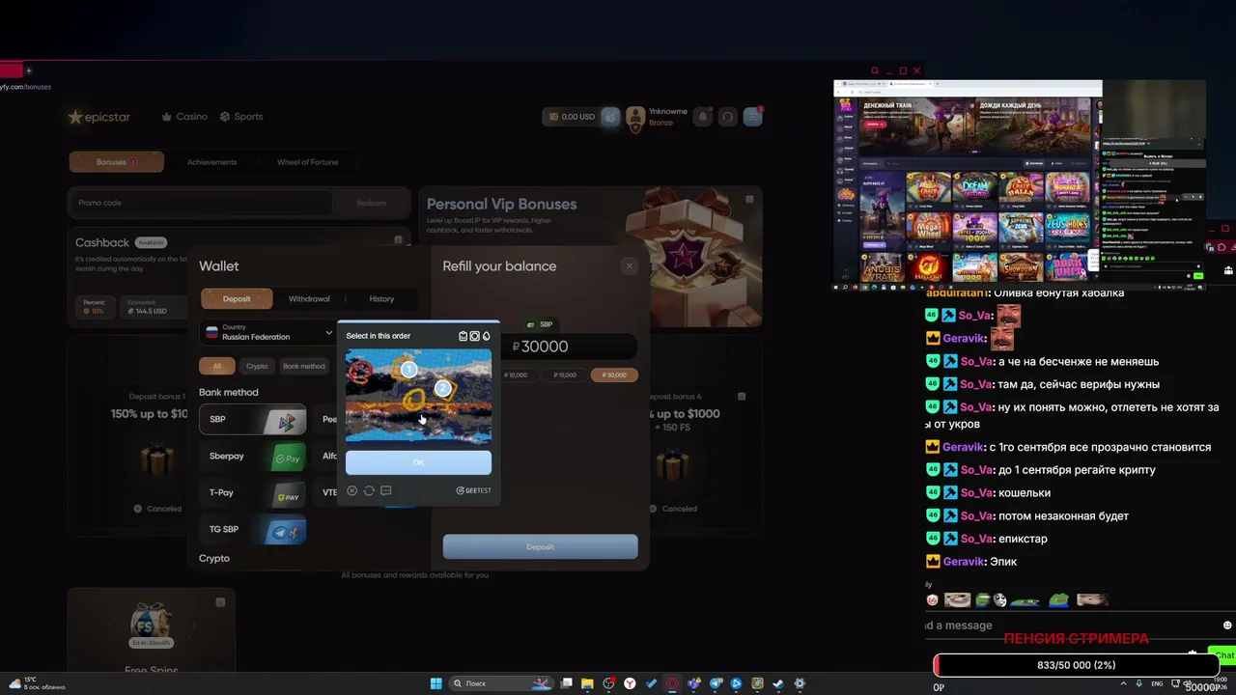Click the Promo code input field
The height and width of the screenshot is (695, 1236).
click(x=200, y=203)
